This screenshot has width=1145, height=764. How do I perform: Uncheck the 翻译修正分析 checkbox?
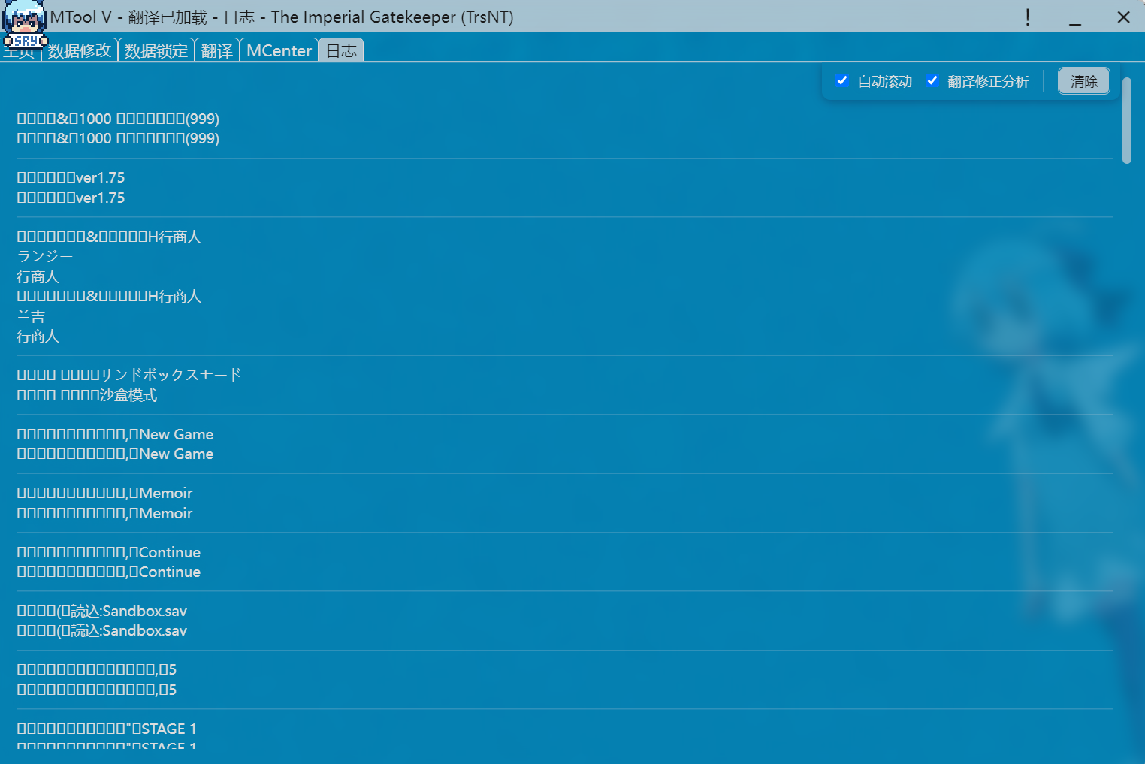coord(932,80)
